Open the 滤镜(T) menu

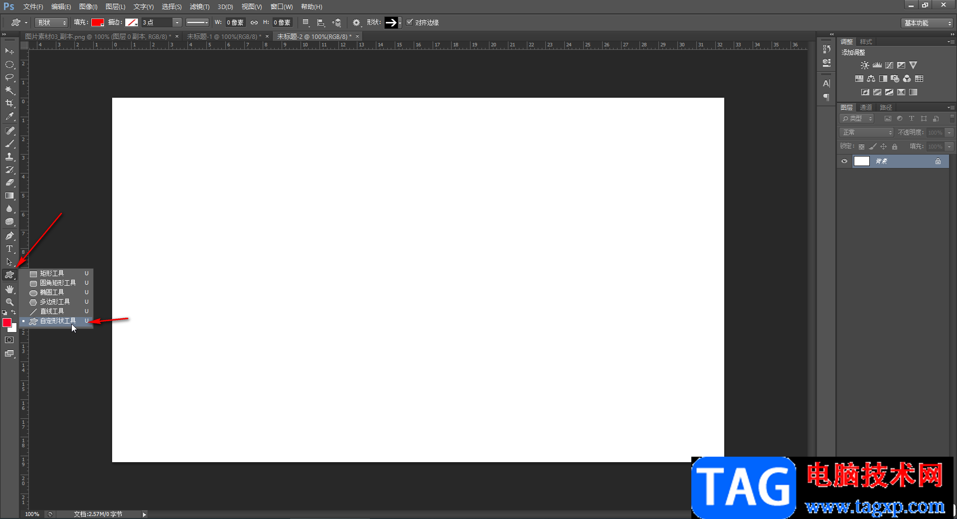[199, 6]
